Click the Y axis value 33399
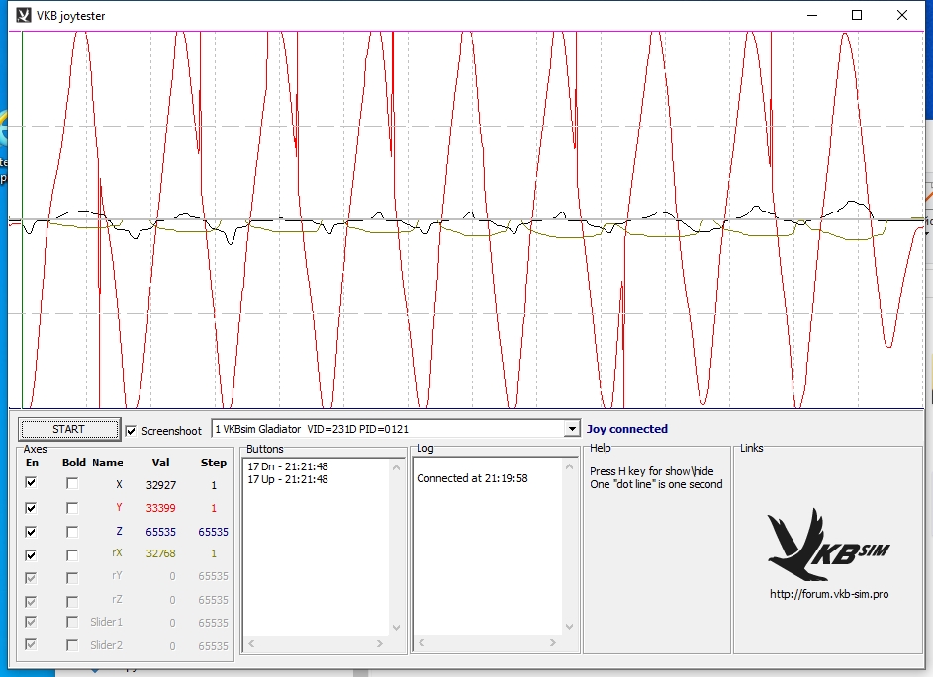 click(161, 508)
